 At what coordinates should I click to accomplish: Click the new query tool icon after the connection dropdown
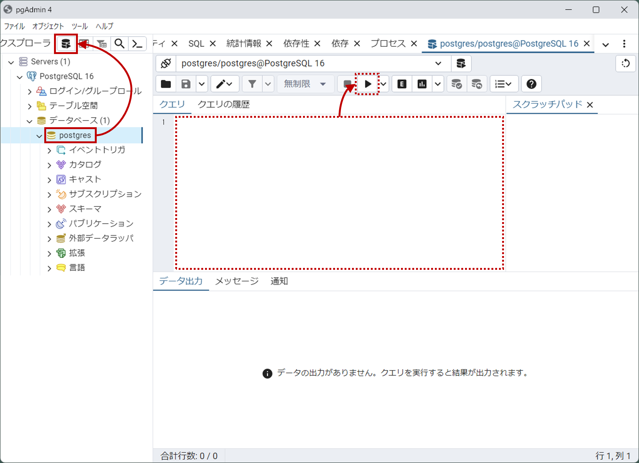pyautogui.click(x=461, y=63)
